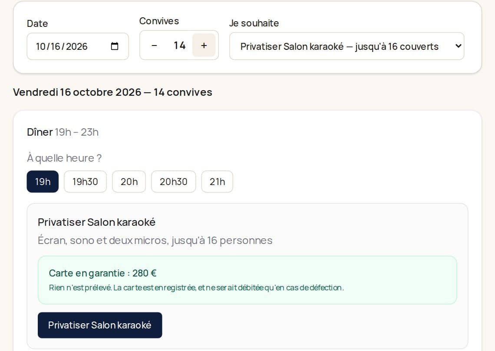Screen dimensions: 495x351
Task: Select the 19h time slot
Action: 43,182
